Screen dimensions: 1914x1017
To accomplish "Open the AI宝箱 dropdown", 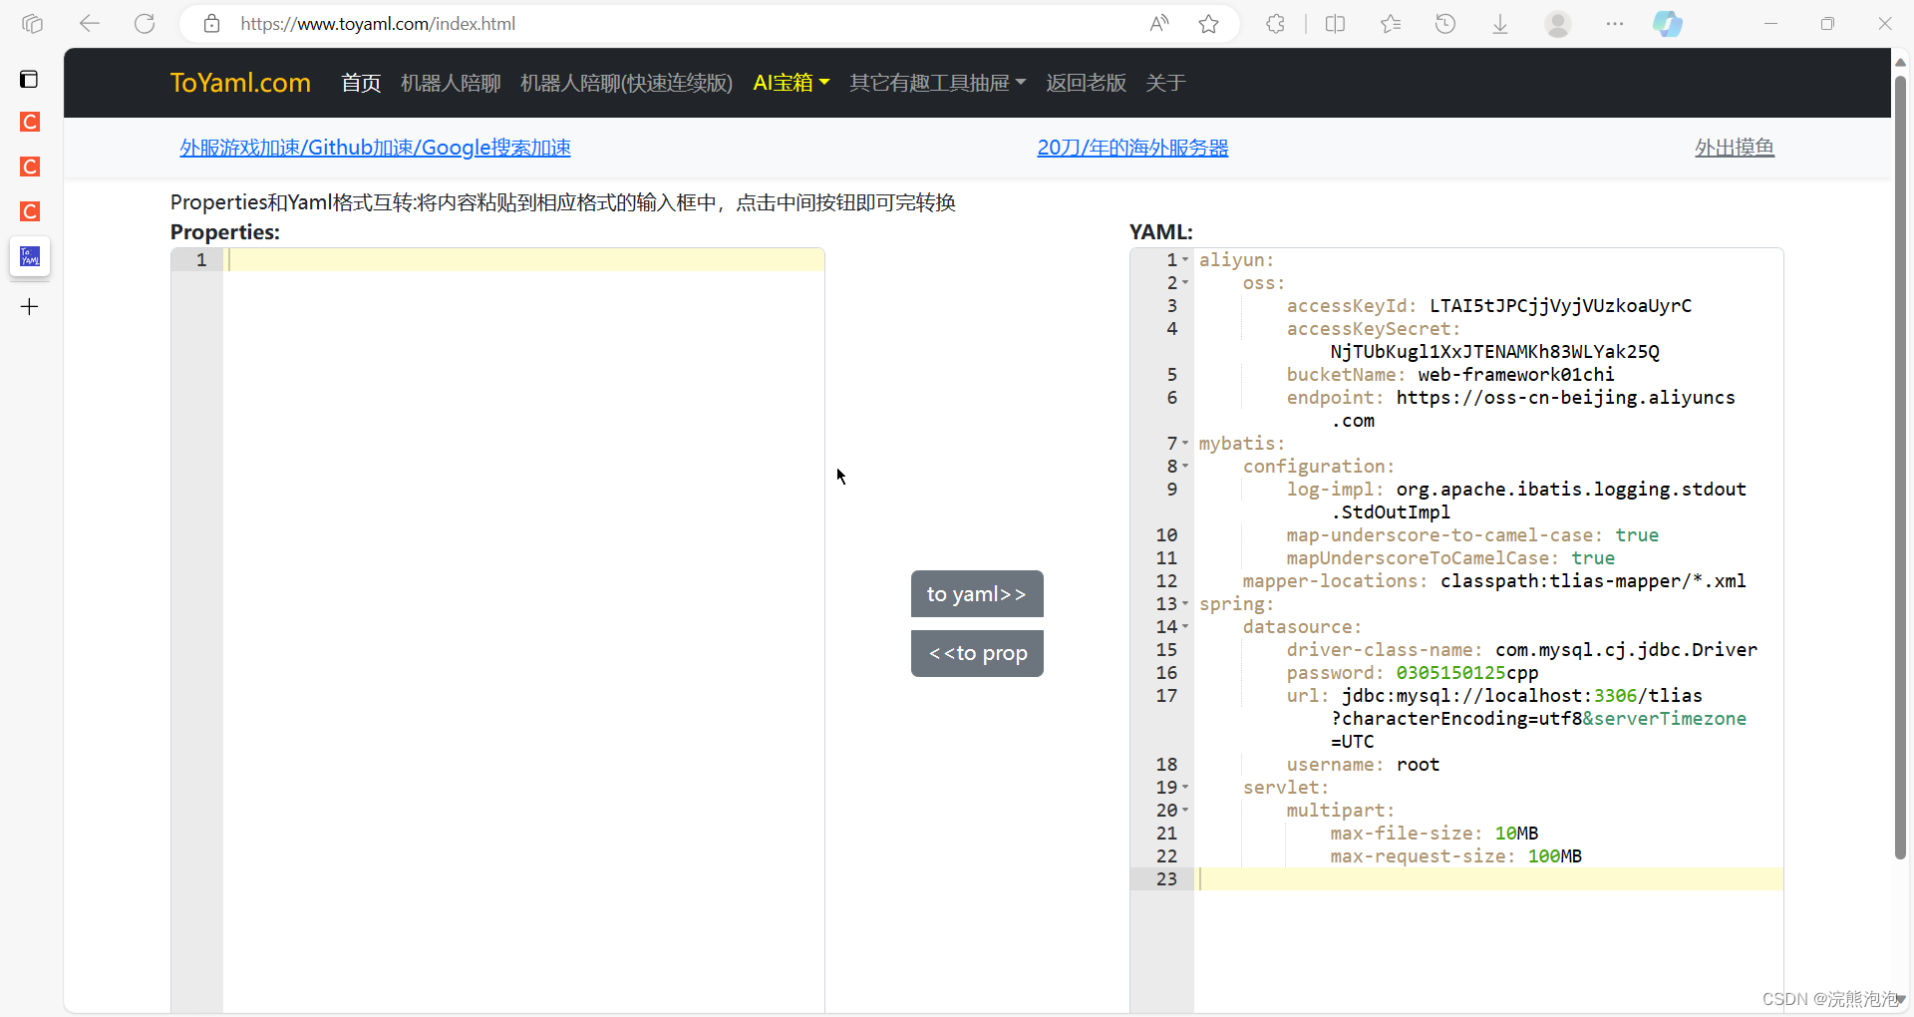I will [791, 83].
